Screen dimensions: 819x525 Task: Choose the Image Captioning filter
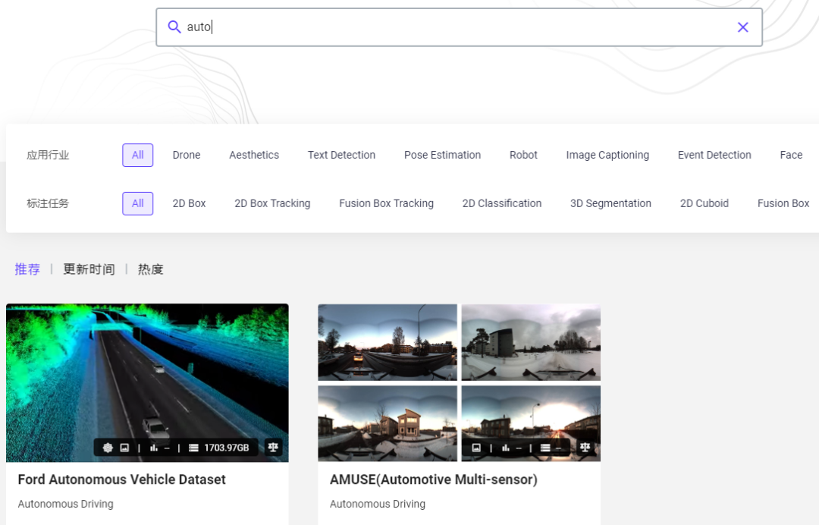(607, 156)
